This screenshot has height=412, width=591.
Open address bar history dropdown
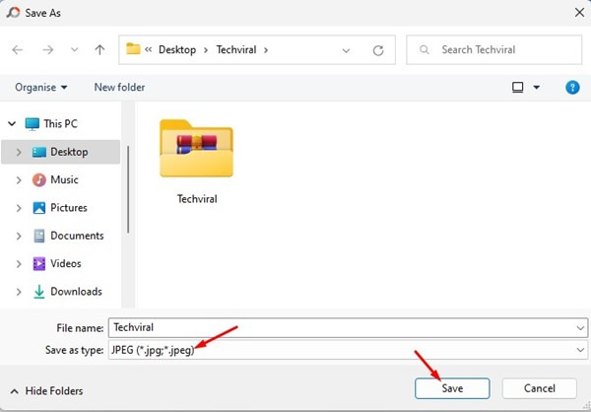pos(346,50)
